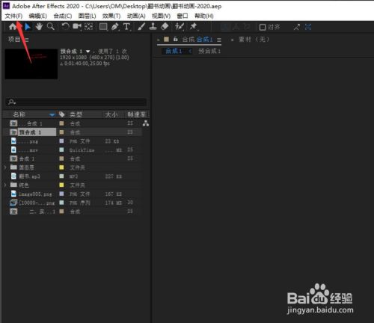Open the flowchart view icon in Project panel

[146, 123]
